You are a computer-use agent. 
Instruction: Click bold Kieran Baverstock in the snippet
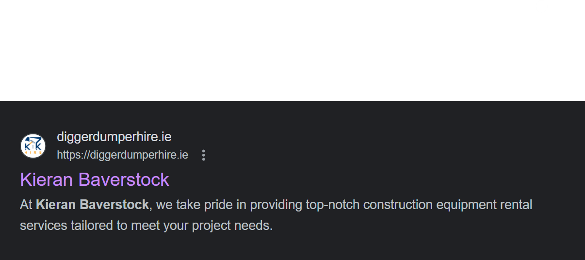tap(92, 205)
